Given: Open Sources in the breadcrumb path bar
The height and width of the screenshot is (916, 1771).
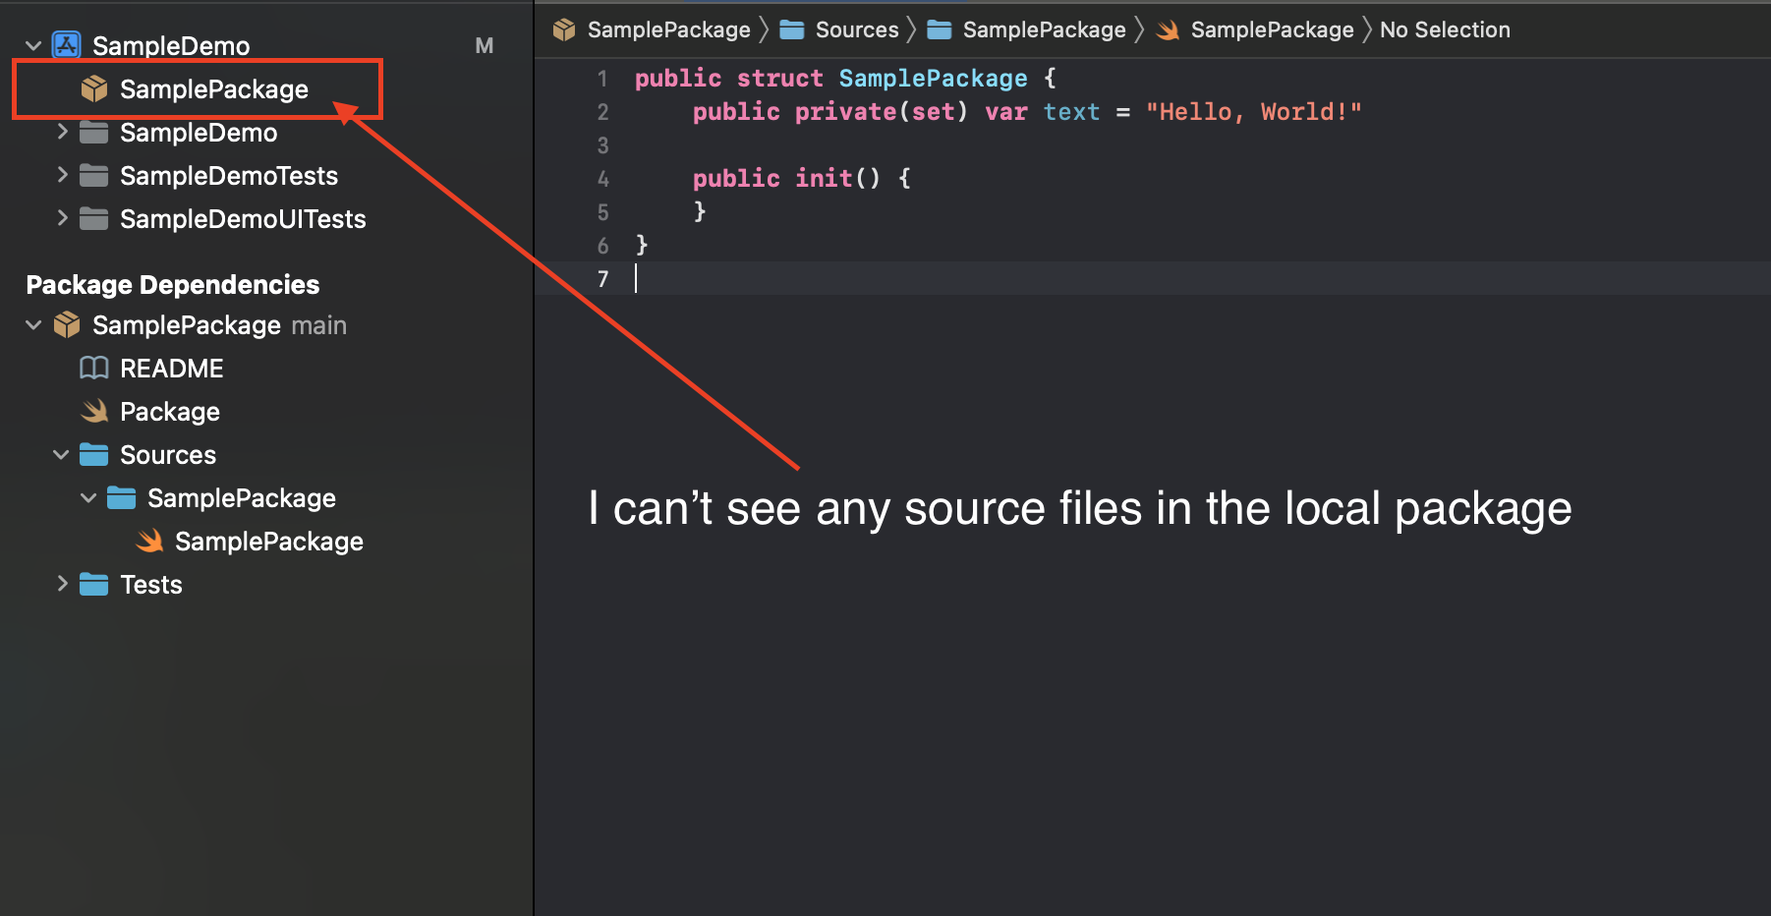Looking at the screenshot, I should tap(857, 29).
